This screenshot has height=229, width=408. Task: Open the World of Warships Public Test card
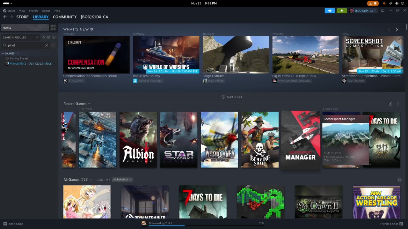[166, 55]
